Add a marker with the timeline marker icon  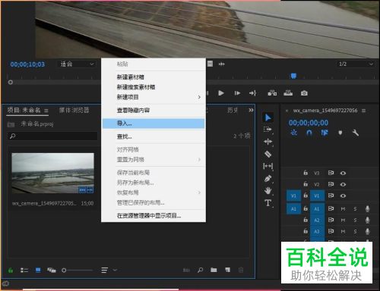pyautogui.click(x=340, y=133)
